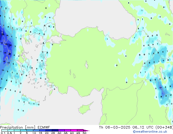Select the 1 to 2 mm legend swatch
Viewport: 173px width, 134px height.
click(x=17, y=130)
